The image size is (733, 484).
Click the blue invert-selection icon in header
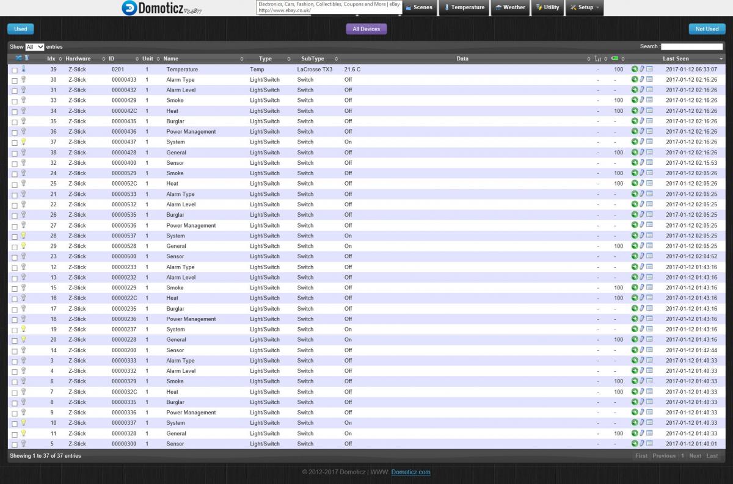pos(18,58)
